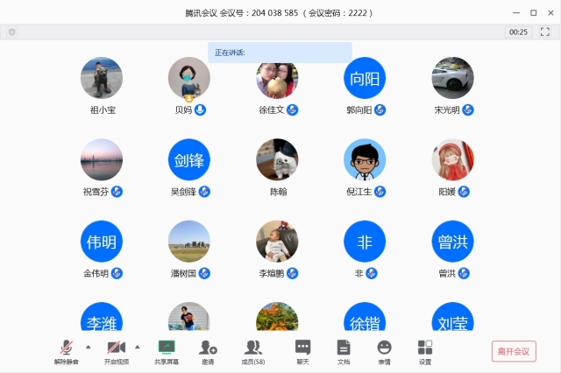This screenshot has width=561, height=373.
Task: Open the settings icon in toolbar
Action: click(x=425, y=348)
